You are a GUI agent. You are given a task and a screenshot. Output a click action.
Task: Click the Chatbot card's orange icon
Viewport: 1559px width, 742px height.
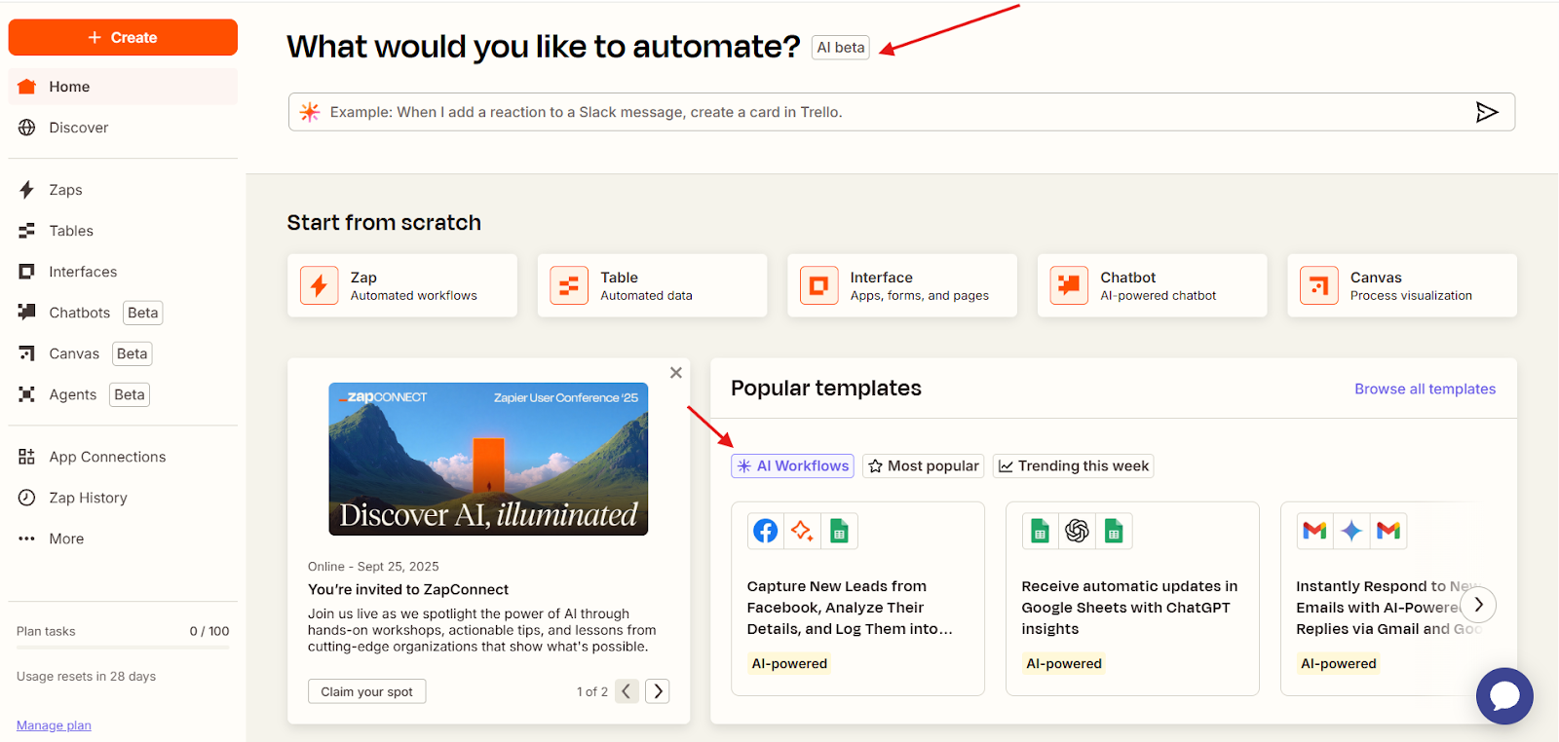point(1069,286)
